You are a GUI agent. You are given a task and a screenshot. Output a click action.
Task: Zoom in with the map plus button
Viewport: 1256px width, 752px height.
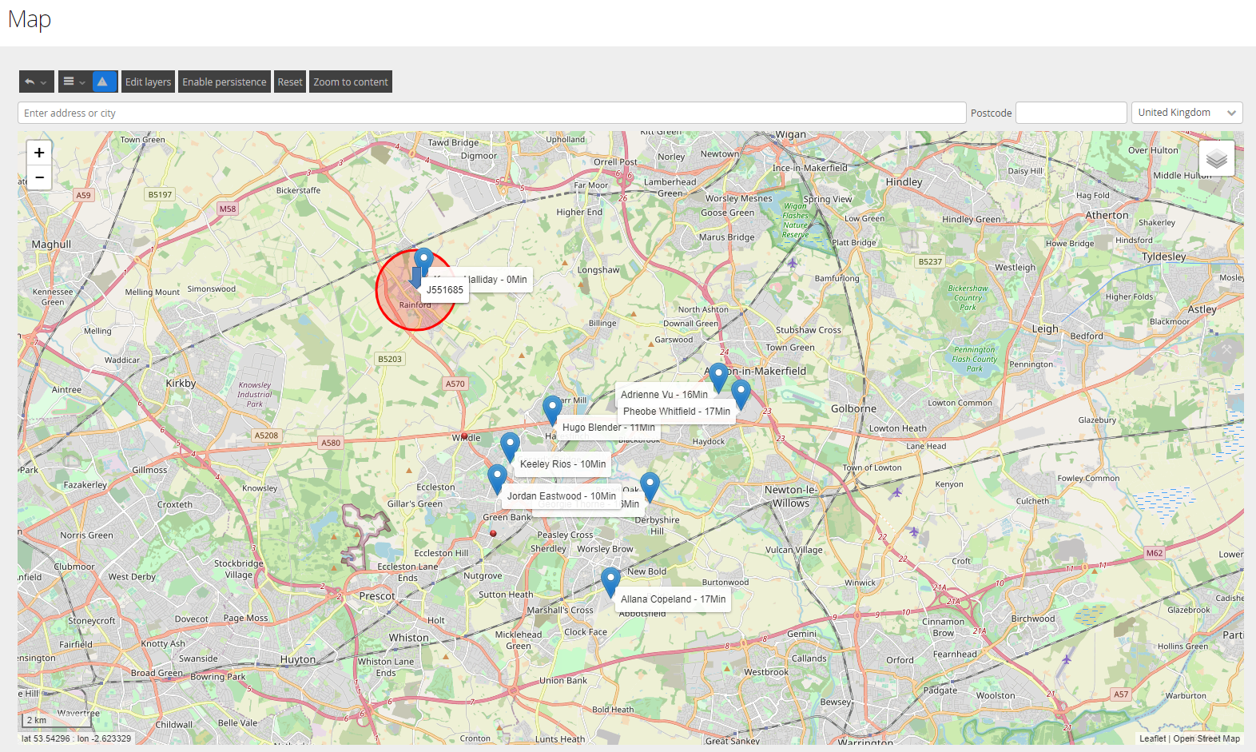(x=39, y=153)
